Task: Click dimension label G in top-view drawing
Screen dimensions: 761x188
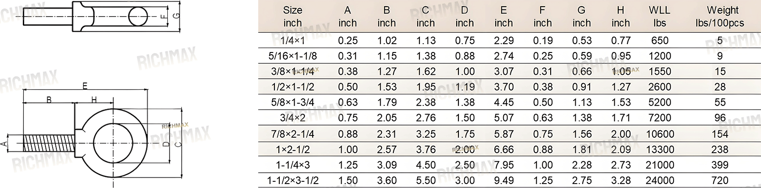Action: pos(177,16)
